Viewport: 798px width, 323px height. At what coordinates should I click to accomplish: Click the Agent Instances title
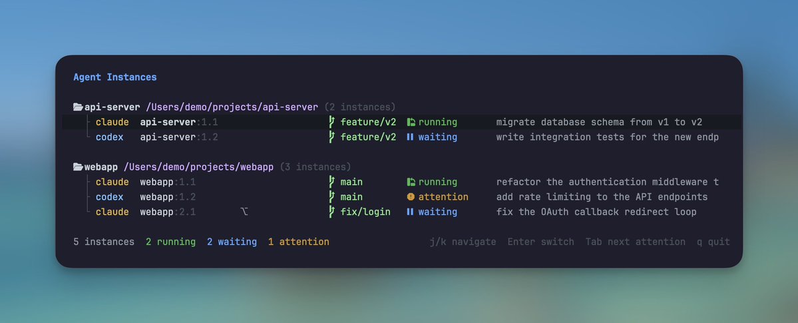[x=115, y=77]
